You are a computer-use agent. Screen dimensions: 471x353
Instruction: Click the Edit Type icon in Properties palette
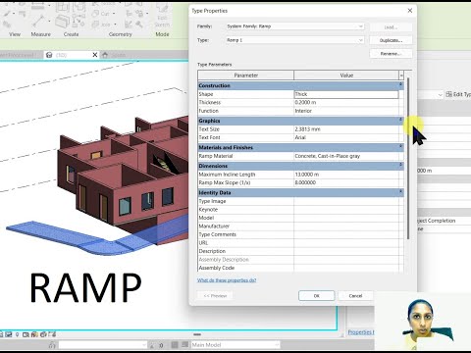[449, 94]
